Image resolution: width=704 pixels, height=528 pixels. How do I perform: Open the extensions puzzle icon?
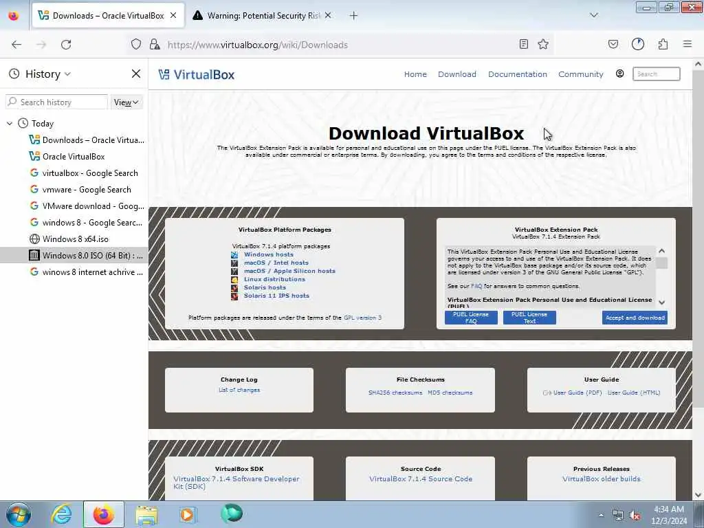[663, 44]
